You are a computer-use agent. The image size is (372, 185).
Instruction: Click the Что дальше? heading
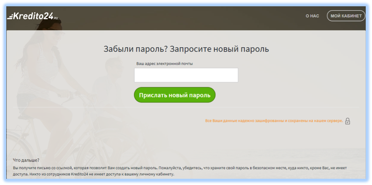[x=26, y=160]
